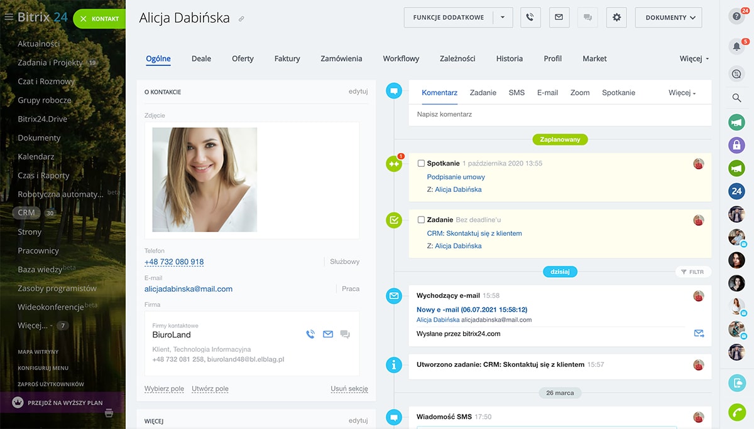
Task: Click the Filtr button in timeline
Action: point(693,272)
